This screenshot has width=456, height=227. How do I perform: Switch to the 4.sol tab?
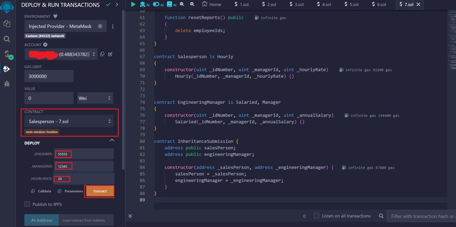point(323,5)
